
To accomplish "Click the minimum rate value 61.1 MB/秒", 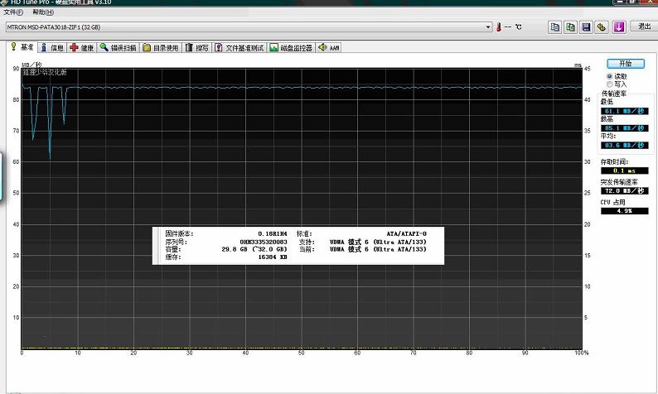I will point(624,111).
